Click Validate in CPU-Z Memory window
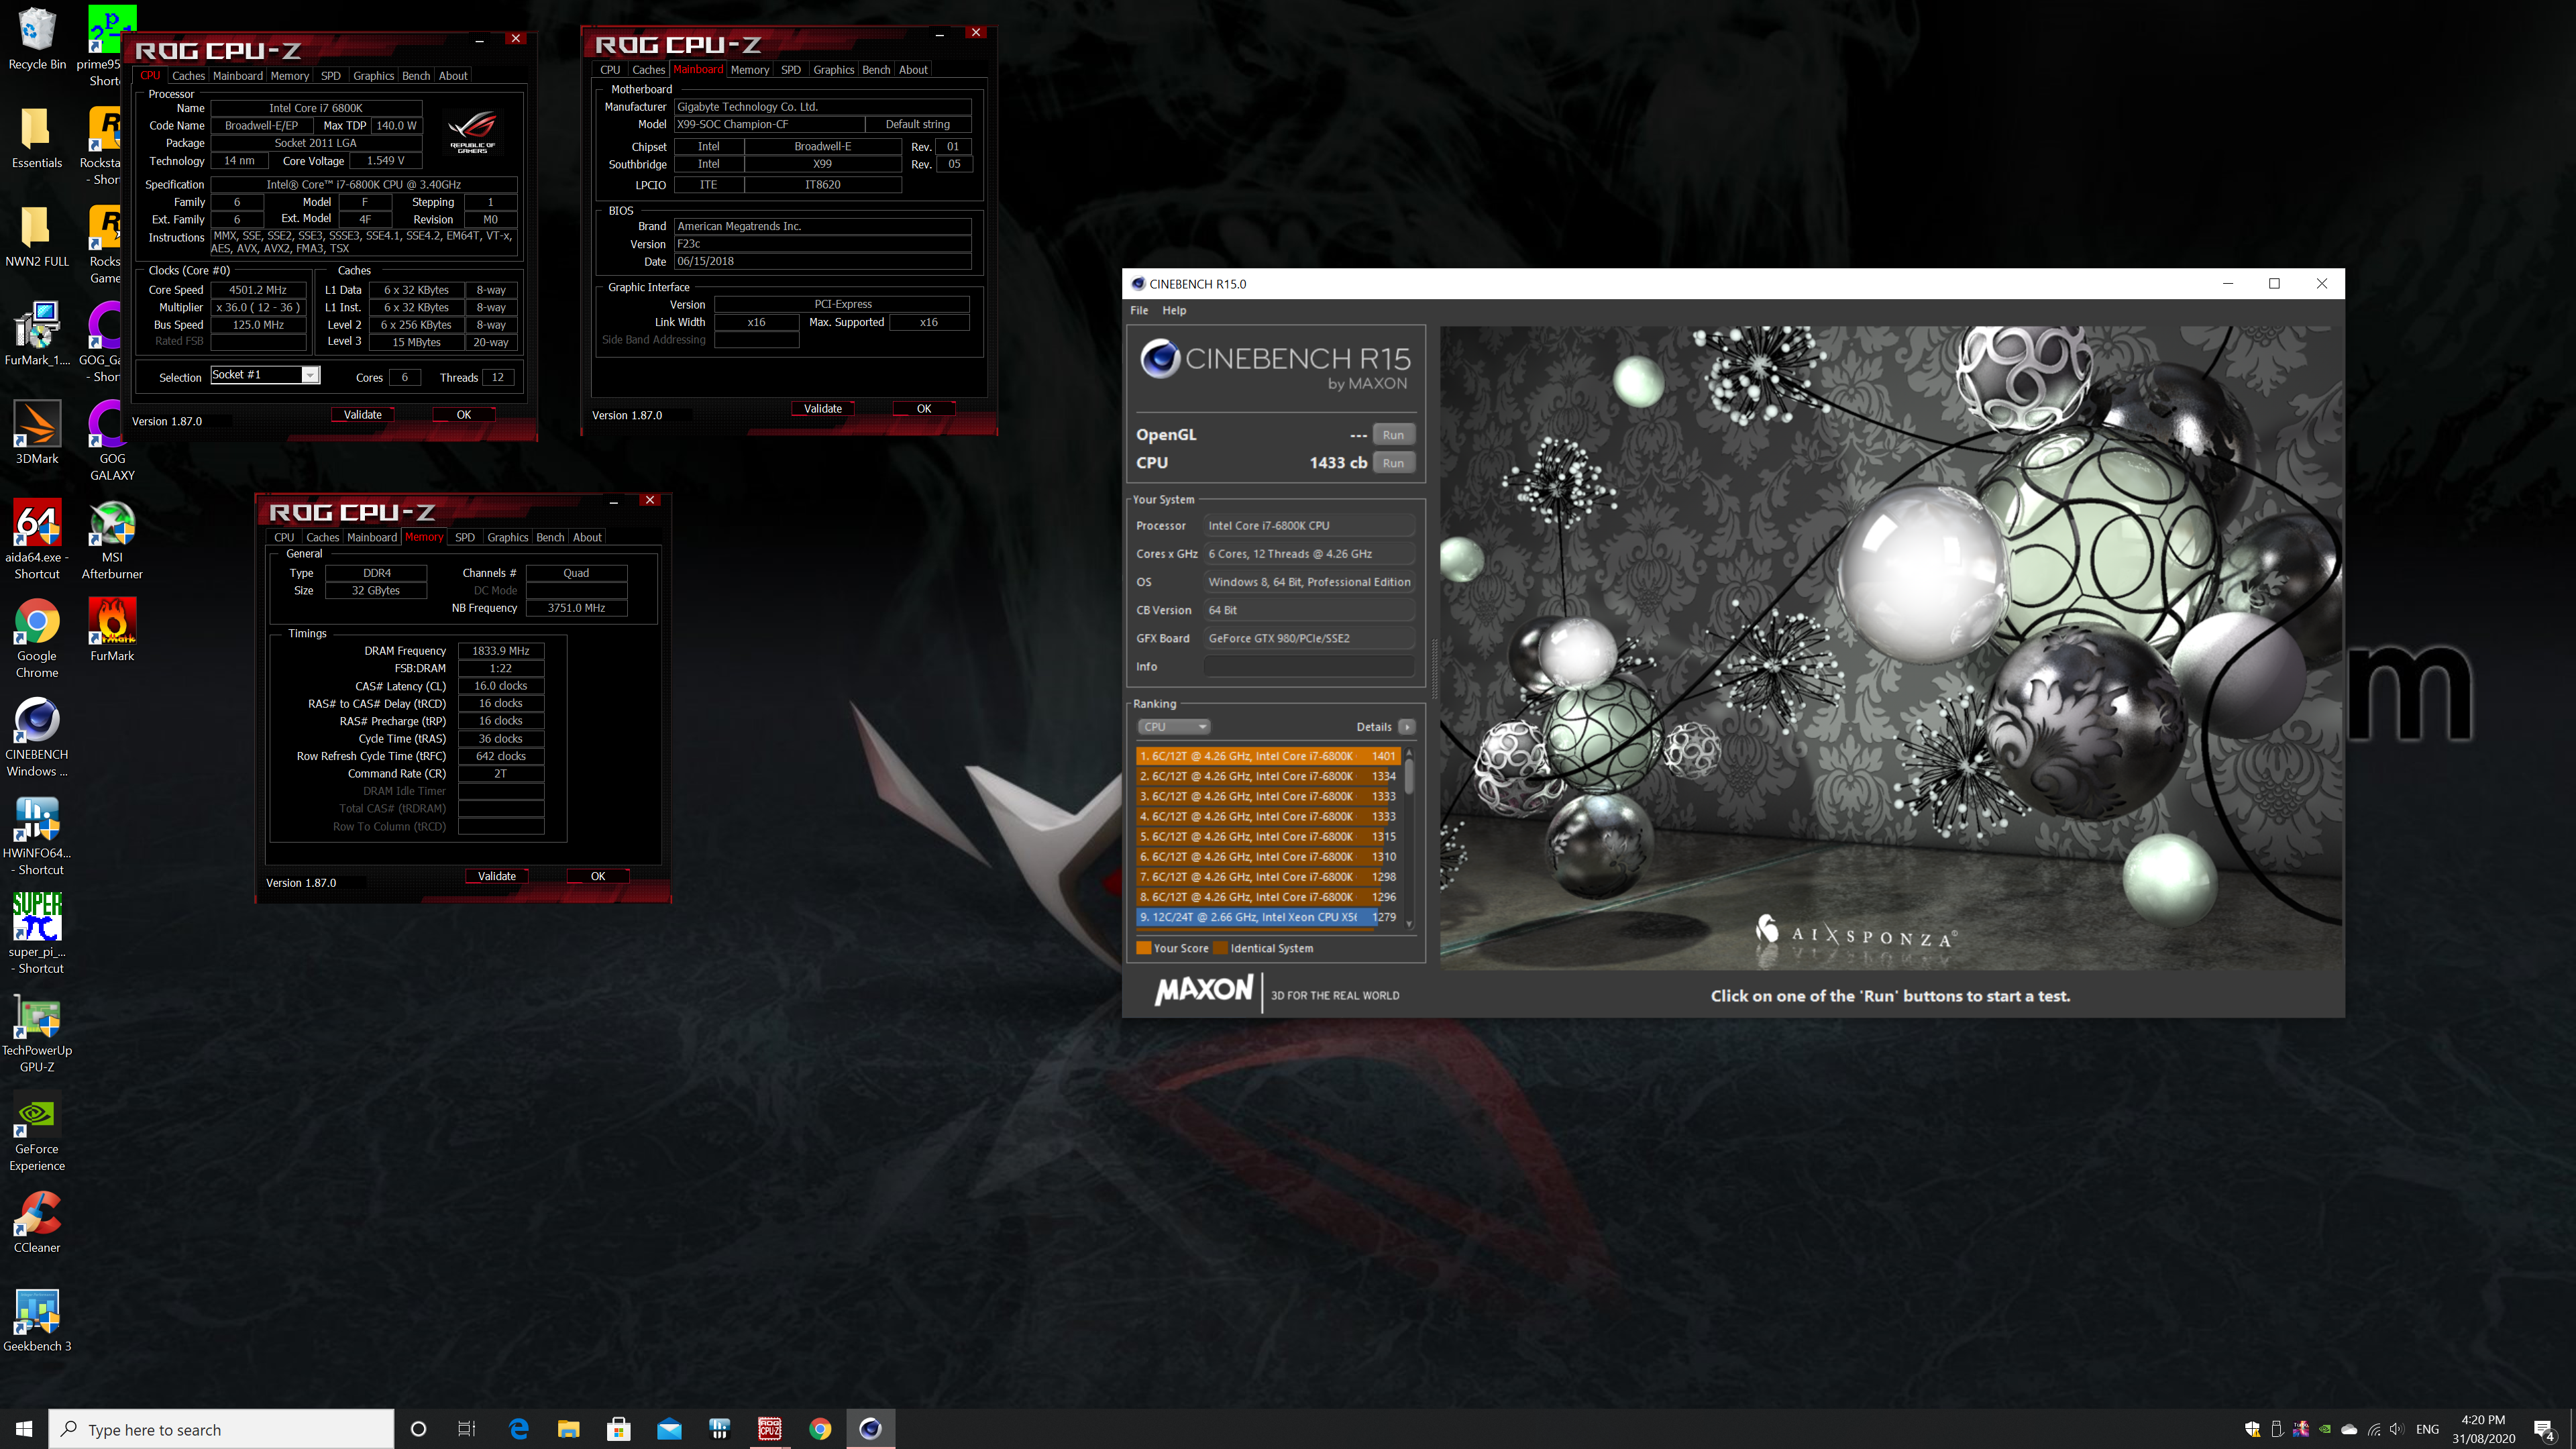The height and width of the screenshot is (1449, 2576). pos(497,876)
